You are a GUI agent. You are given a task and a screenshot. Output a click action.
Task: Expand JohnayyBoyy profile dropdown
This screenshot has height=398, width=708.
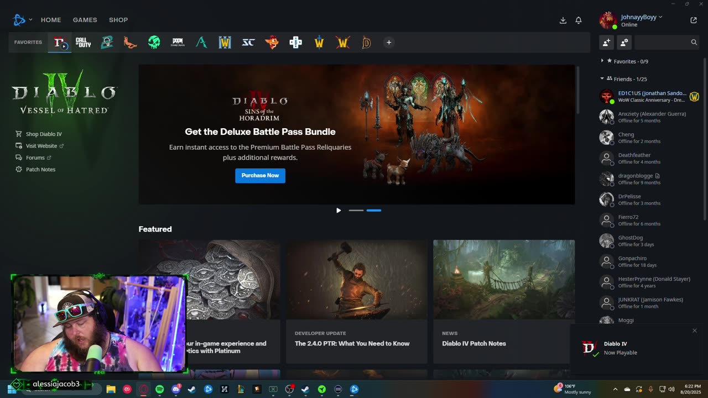[642, 17]
